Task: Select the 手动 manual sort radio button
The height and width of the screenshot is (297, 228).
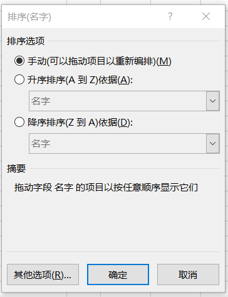Action: coord(19,61)
